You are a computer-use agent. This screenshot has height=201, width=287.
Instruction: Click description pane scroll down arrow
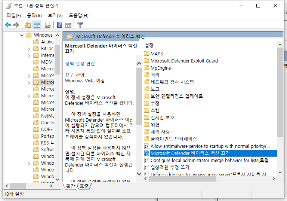(x=139, y=174)
